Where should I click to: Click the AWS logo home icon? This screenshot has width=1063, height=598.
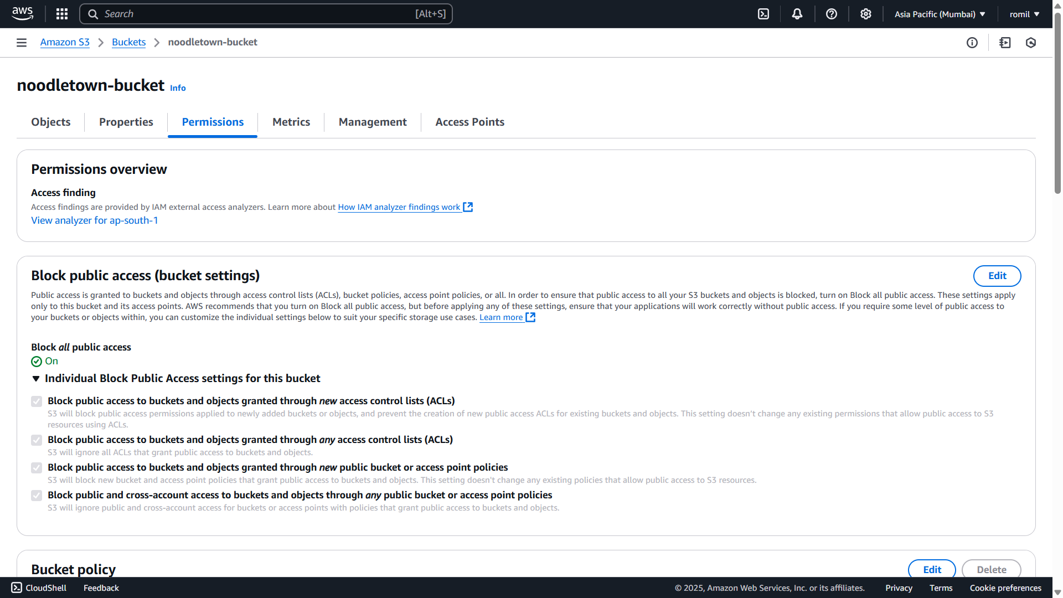23,14
